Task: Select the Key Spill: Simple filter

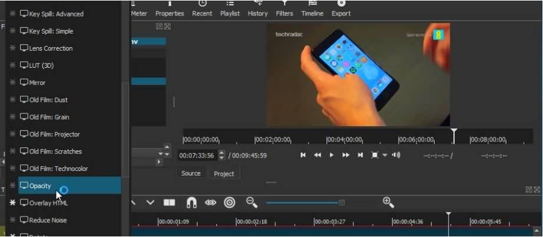Action: click(70, 31)
